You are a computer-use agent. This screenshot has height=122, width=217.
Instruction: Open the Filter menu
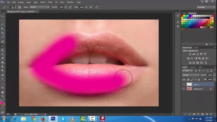[50, 2]
